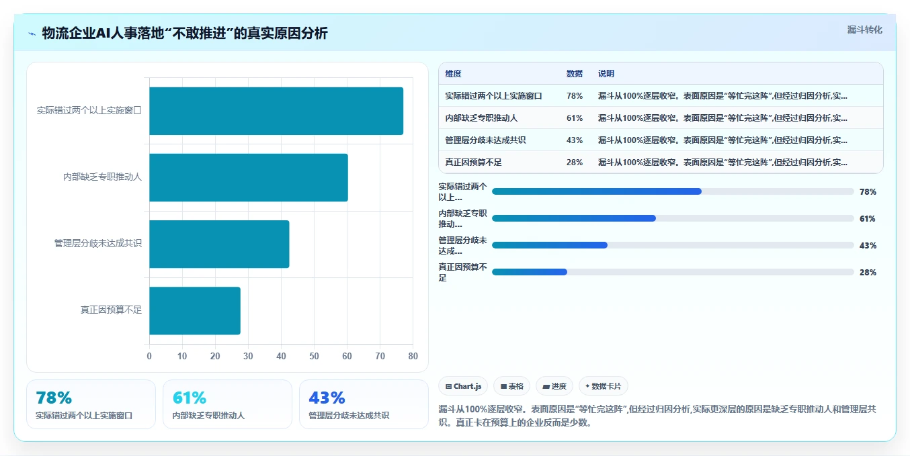
Task: Click the 漏斗转化 label at top right
Action: click(x=864, y=30)
